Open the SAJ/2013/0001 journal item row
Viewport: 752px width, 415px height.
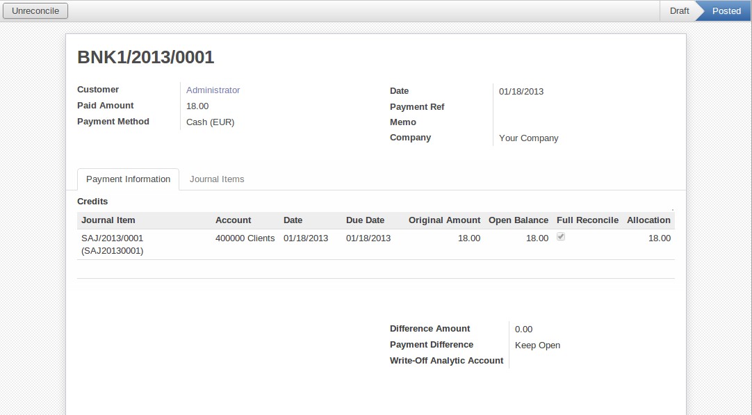[x=113, y=244]
